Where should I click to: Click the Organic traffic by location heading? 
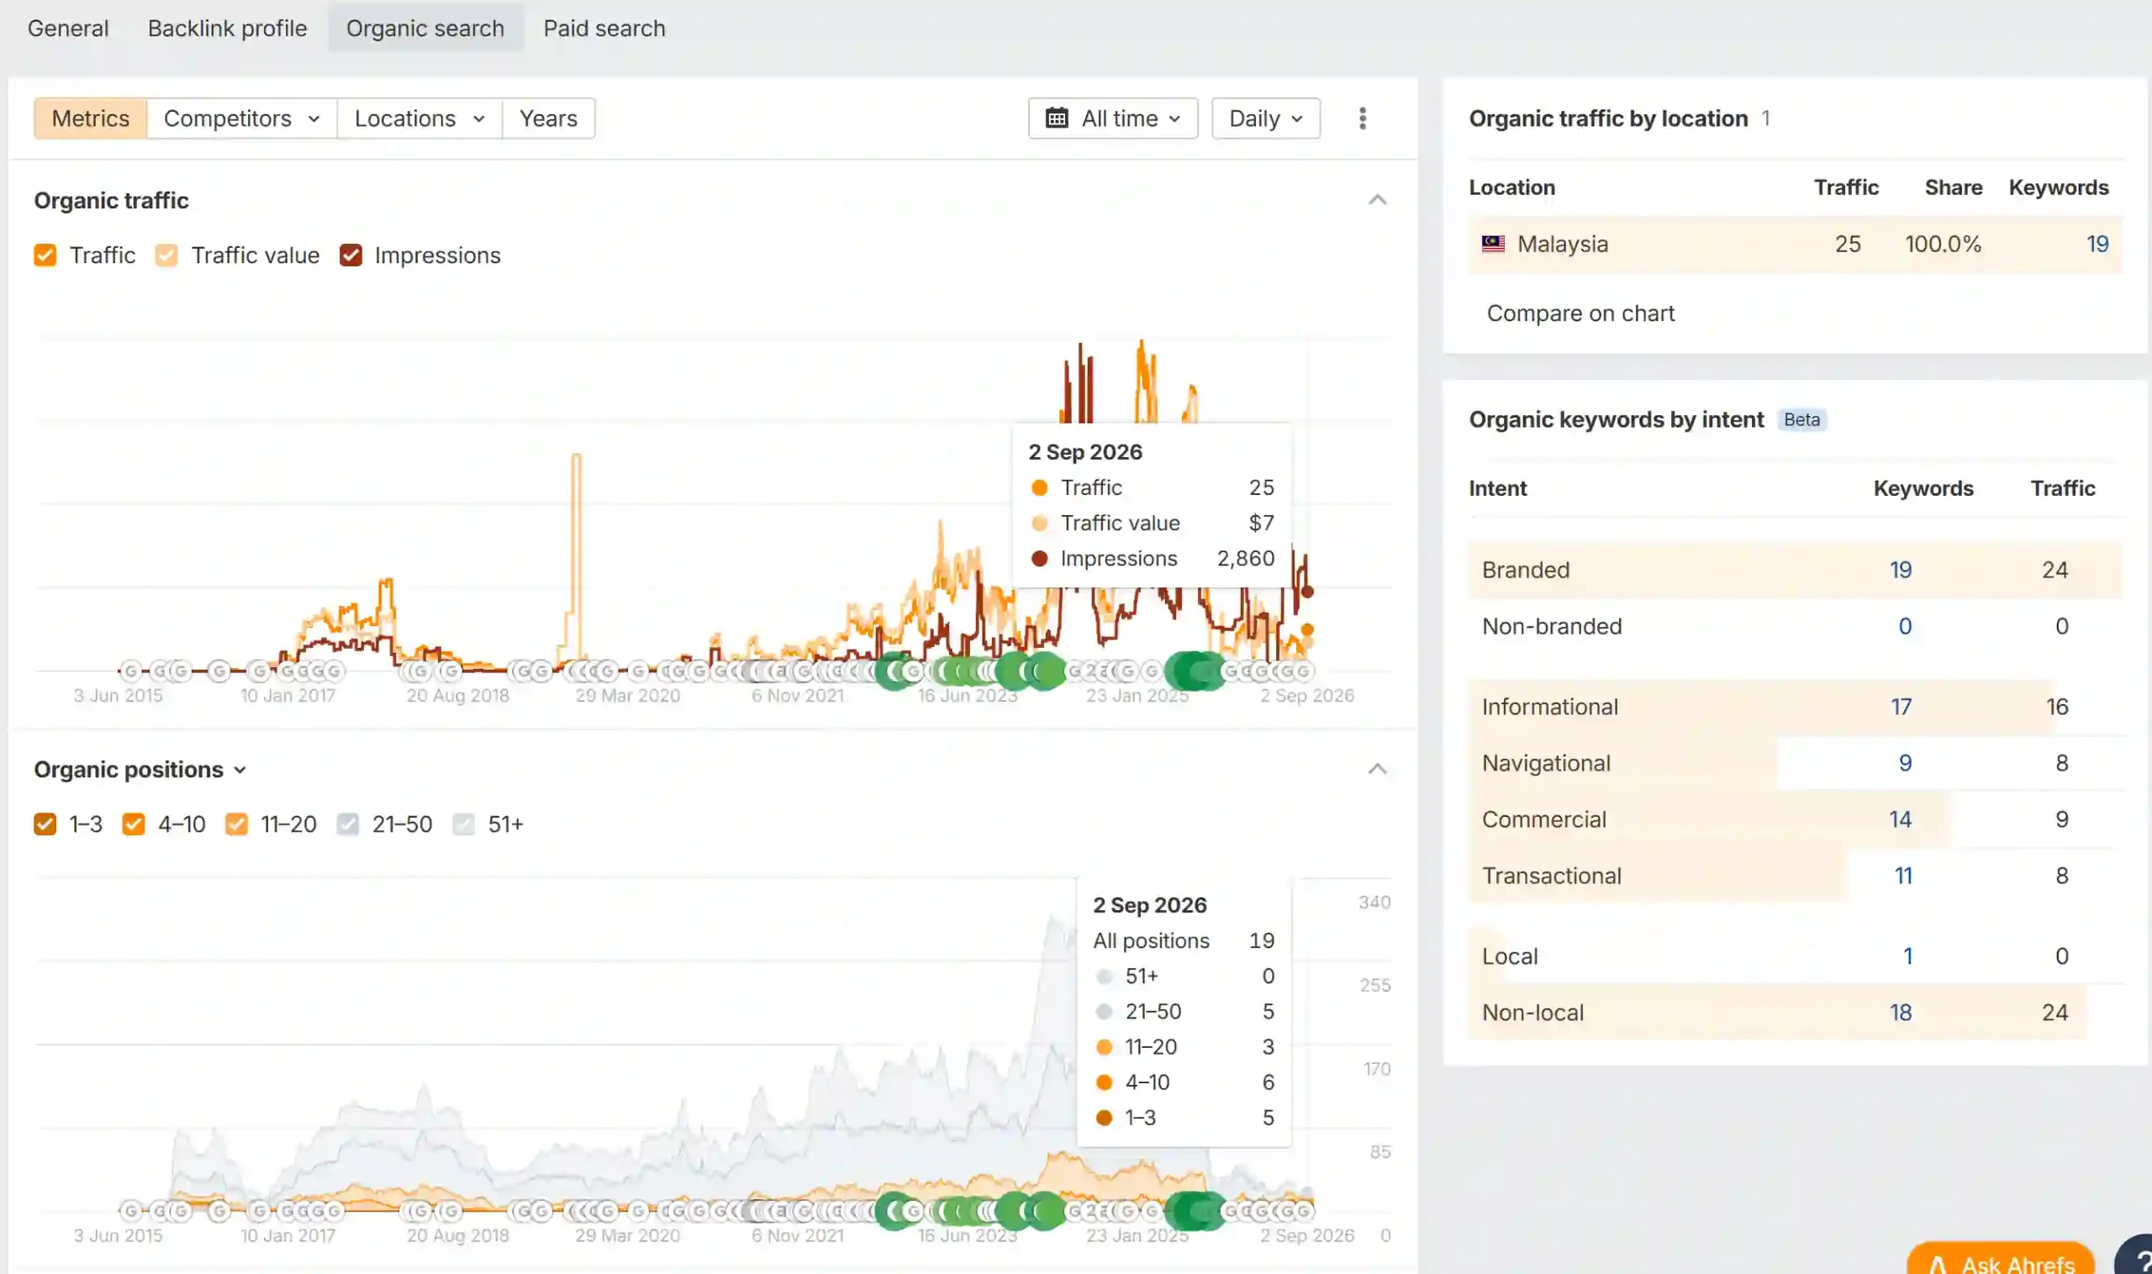[x=1607, y=118]
